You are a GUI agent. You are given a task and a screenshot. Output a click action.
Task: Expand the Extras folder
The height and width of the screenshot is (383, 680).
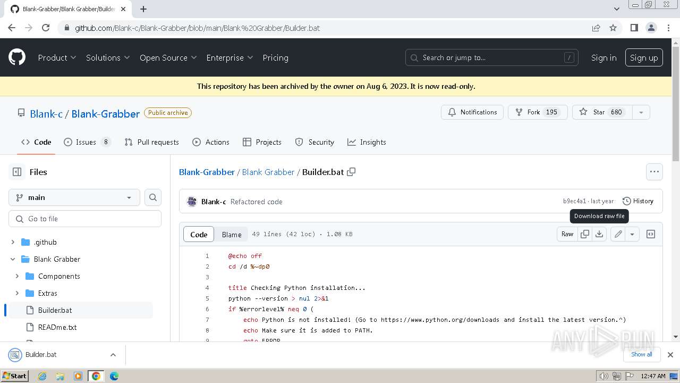point(17,293)
